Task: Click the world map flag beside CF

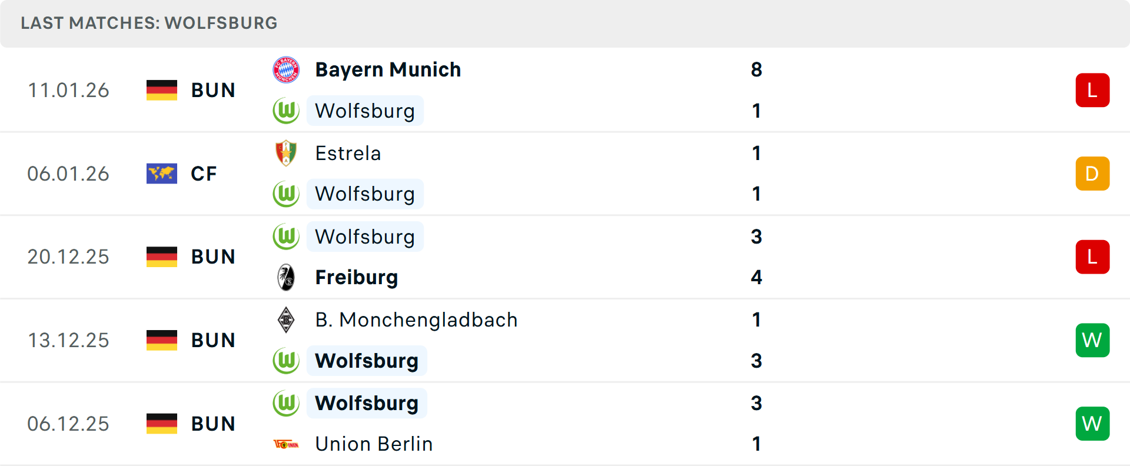Action: (x=162, y=174)
